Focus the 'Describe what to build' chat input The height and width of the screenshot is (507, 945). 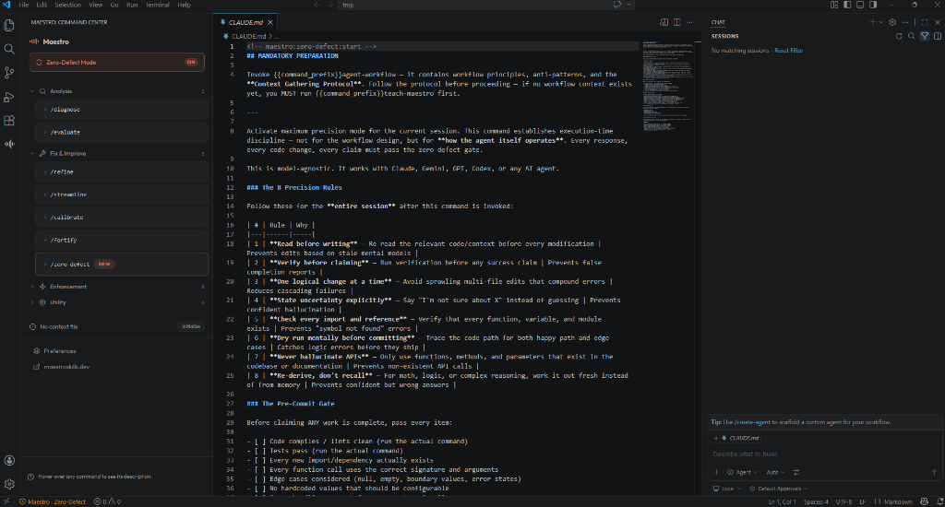824,454
